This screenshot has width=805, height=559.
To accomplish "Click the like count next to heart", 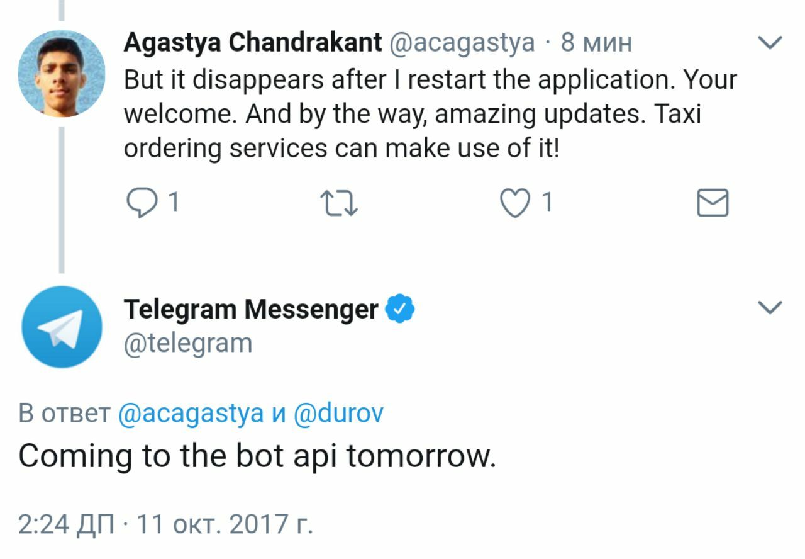I will click(x=547, y=203).
